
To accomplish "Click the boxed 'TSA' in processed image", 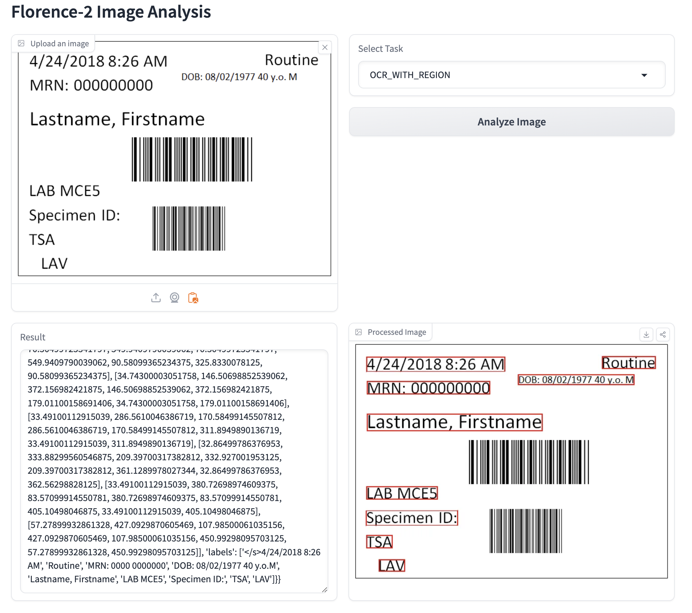I will click(380, 542).
